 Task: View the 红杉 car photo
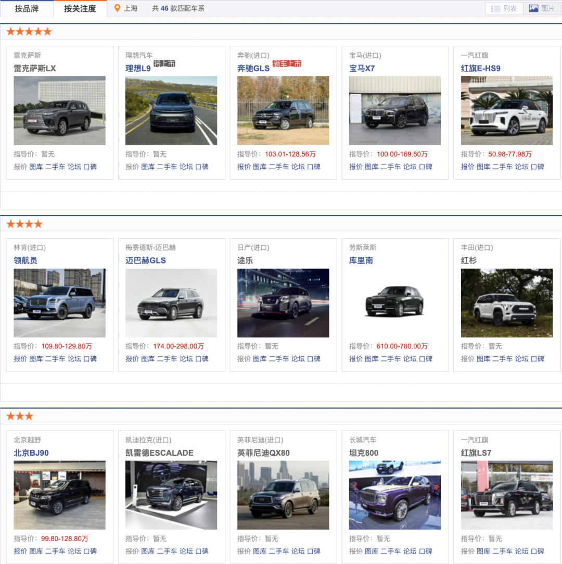tap(507, 303)
